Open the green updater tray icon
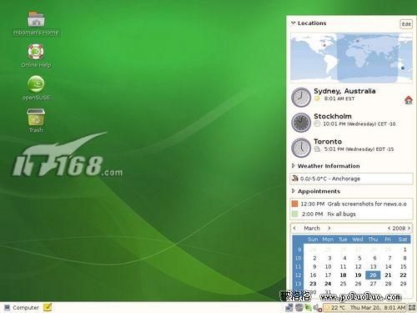 (x=308, y=308)
